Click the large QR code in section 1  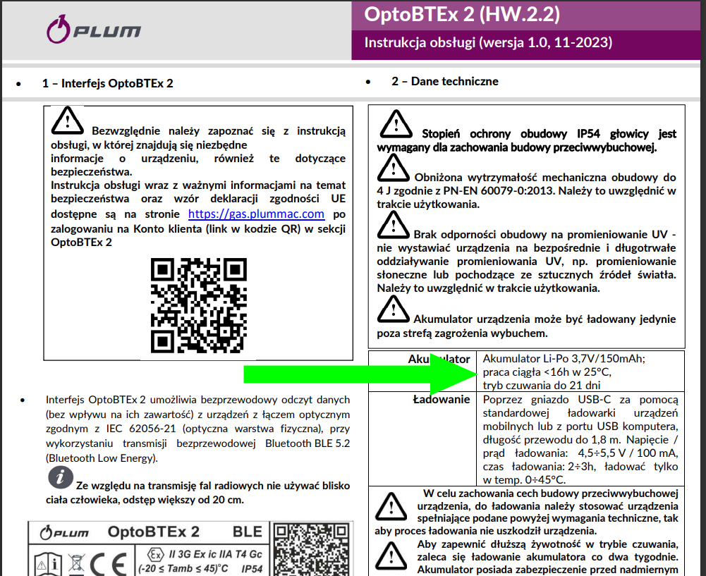coord(200,304)
